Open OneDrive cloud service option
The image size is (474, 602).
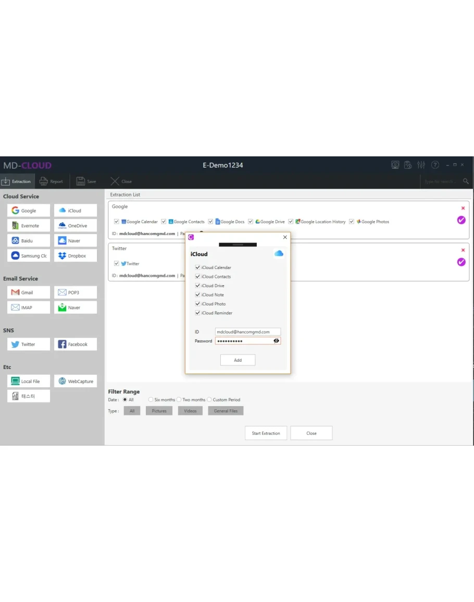pos(75,226)
